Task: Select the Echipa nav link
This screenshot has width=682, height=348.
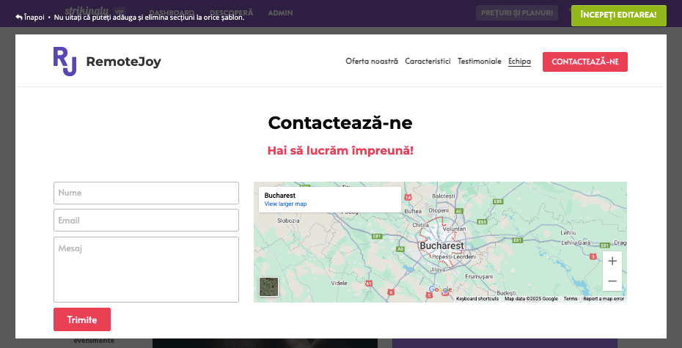Action: 519,62
